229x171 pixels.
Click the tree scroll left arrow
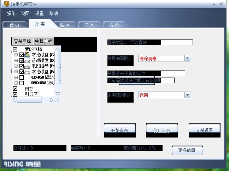[15, 100]
